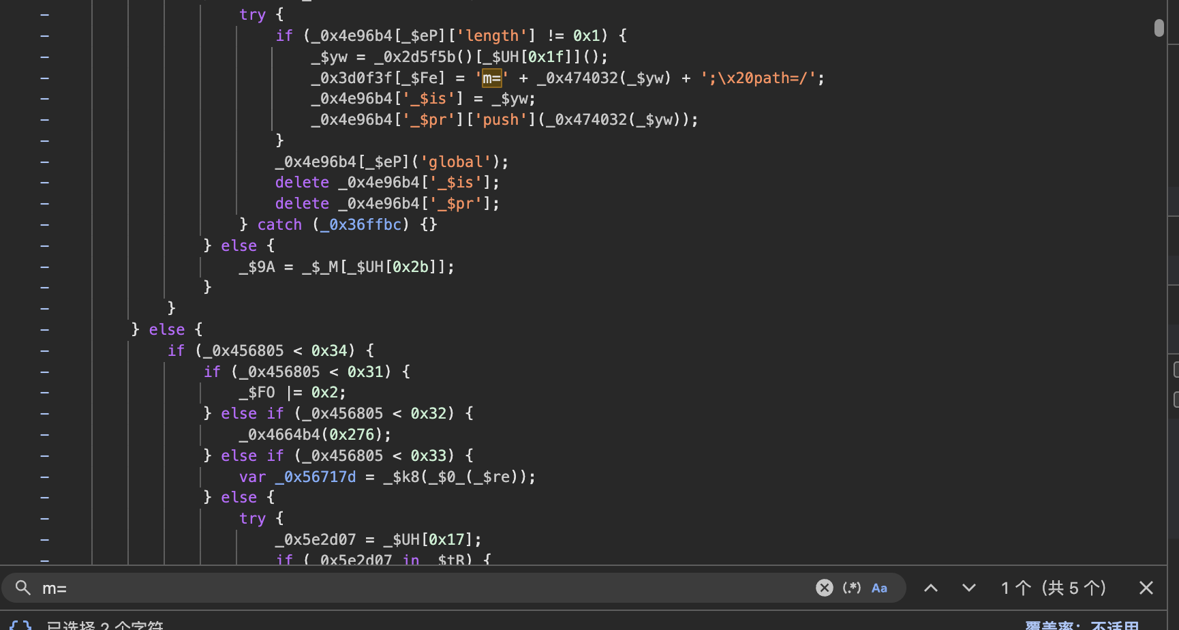Click the magnifier icon in search bar

pos(23,588)
